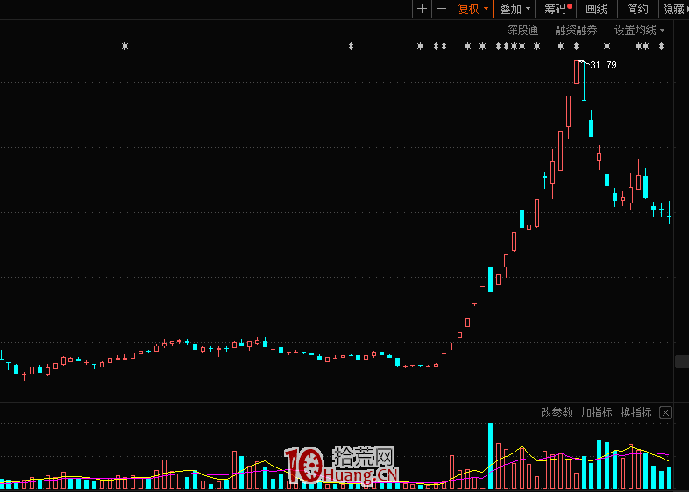This screenshot has height=492, width=689.
Task: Open the 叠加 overlay dropdown
Action: click(514, 9)
